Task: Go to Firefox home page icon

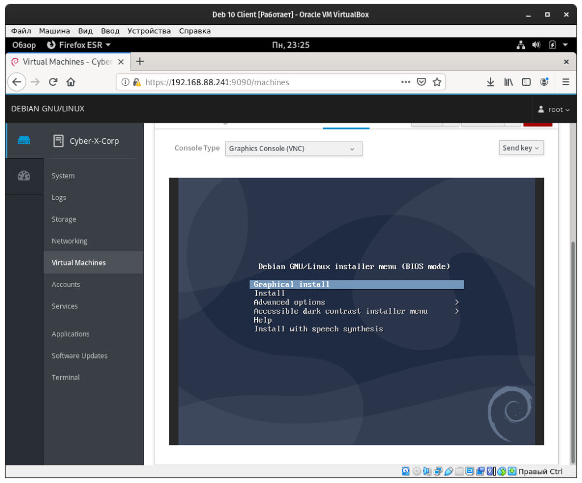Action: pos(70,82)
